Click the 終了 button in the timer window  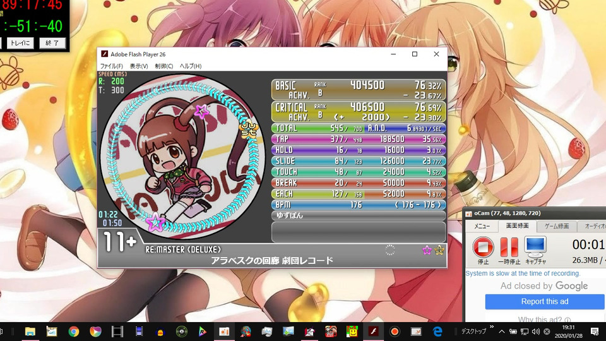[52, 43]
